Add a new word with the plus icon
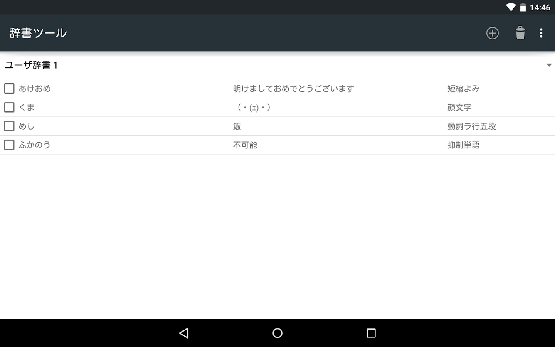 coord(492,33)
